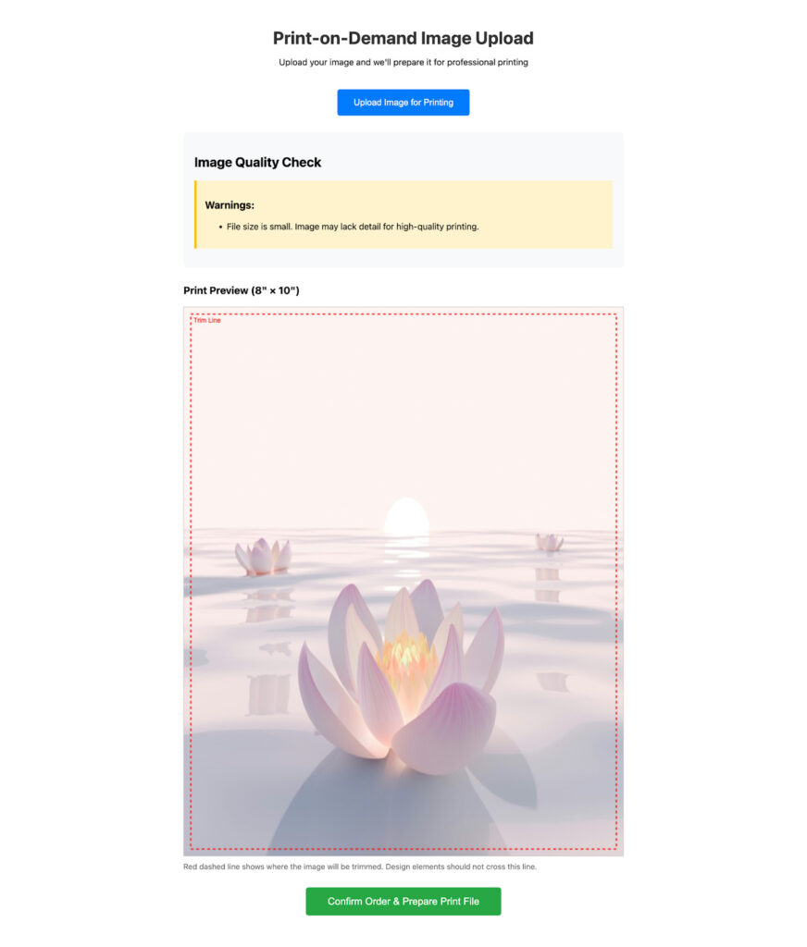Click the red dashed line caption text
The height and width of the screenshot is (947, 807).
pyautogui.click(x=360, y=867)
